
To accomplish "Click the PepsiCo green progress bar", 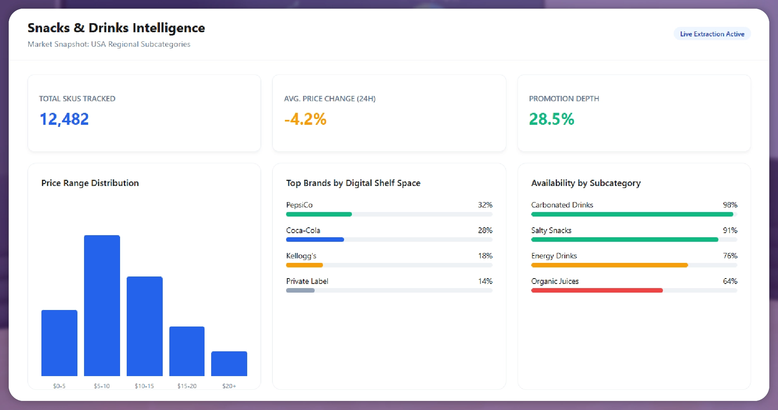I will pos(319,214).
